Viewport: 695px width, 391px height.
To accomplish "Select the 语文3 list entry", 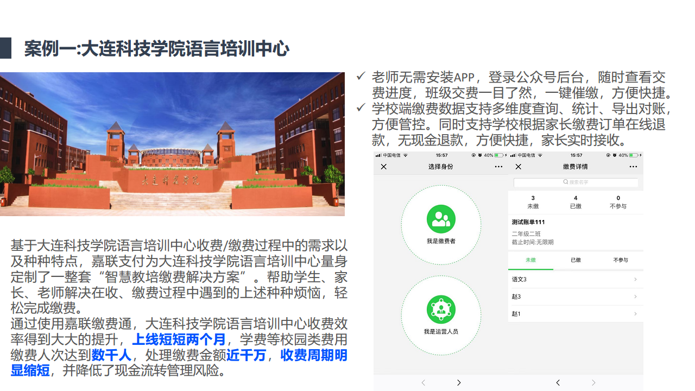I will coord(576,279).
